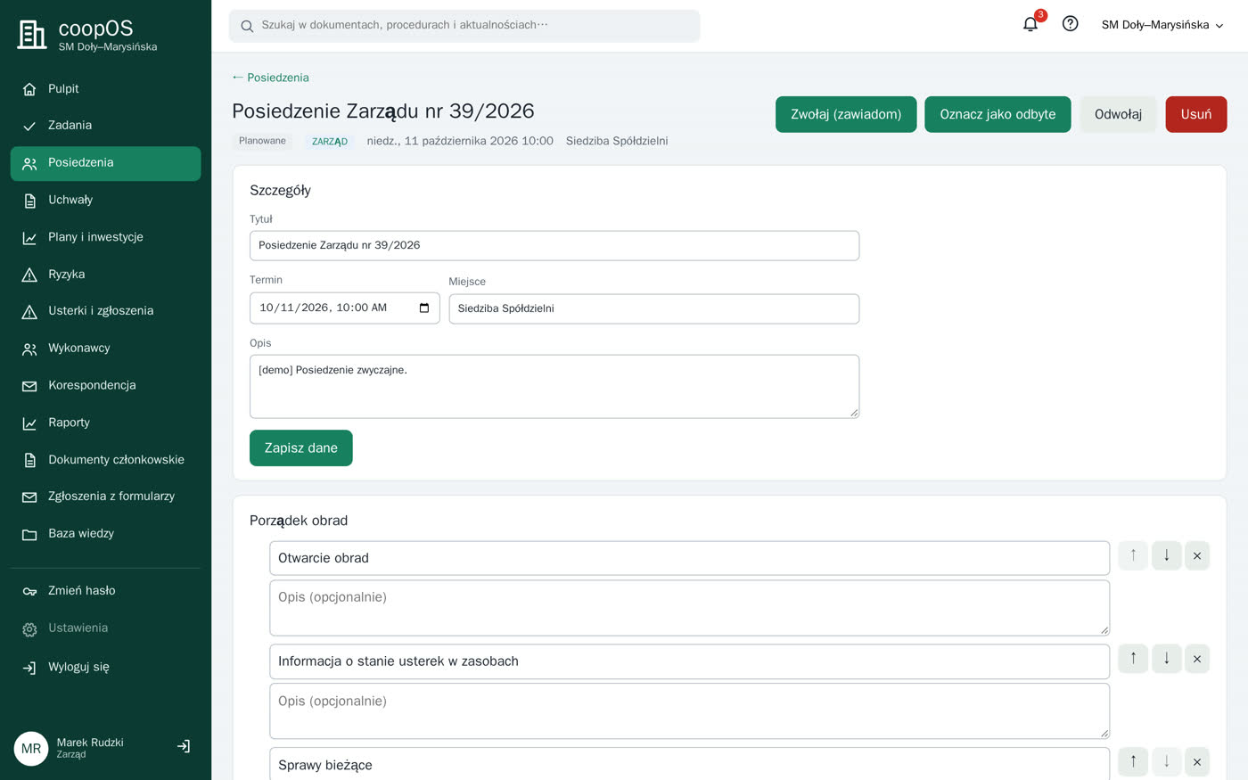This screenshot has height=780, width=1248.
Task: Go to Wykonawcy section
Action: point(105,349)
